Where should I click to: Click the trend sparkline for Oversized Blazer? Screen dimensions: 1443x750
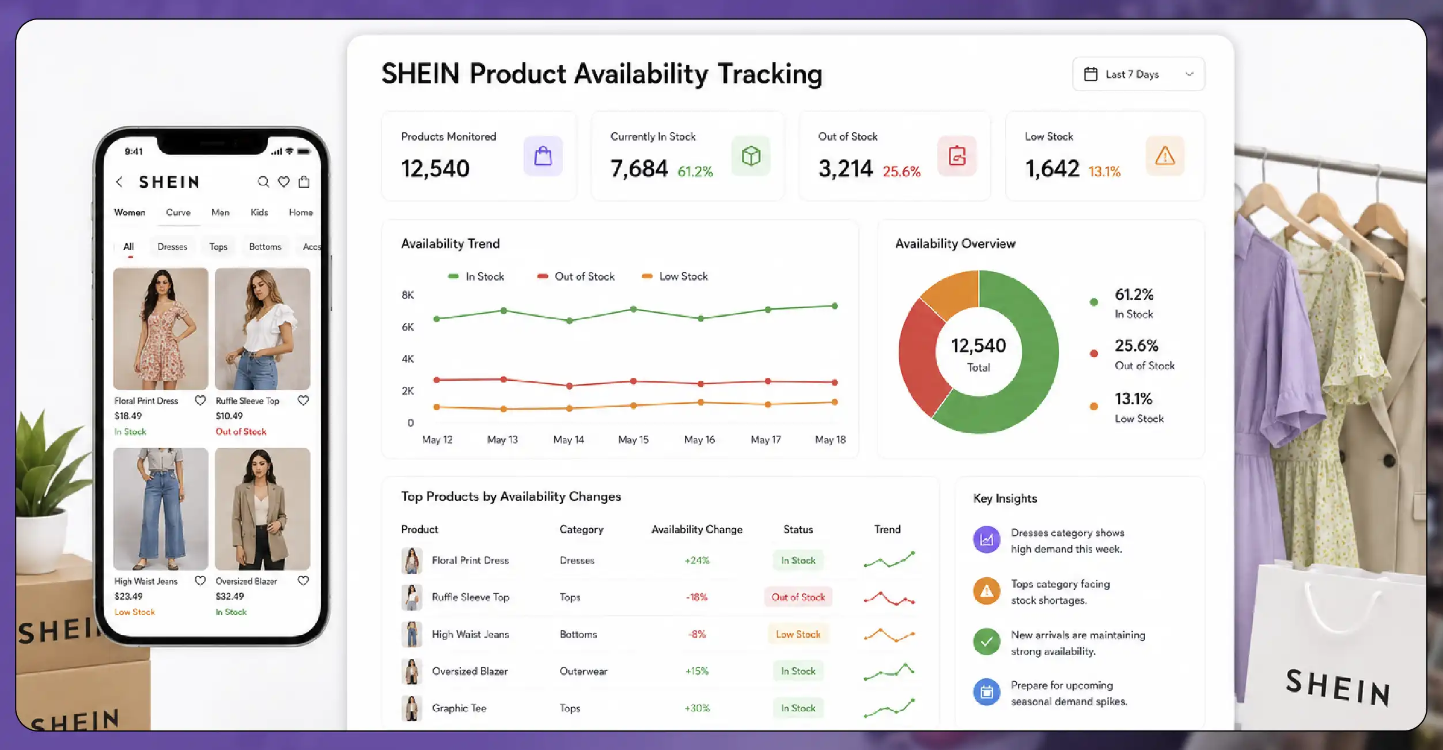click(889, 672)
